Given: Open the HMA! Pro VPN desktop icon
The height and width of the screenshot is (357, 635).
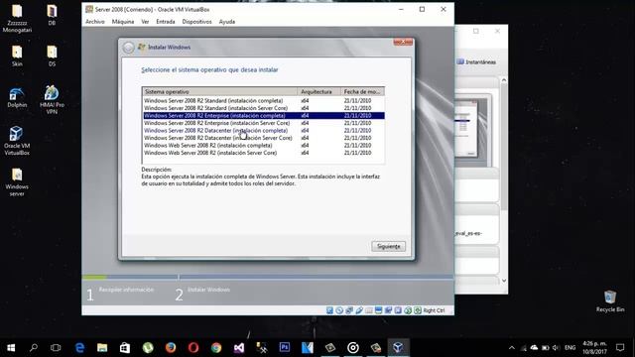Looking at the screenshot, I should tap(52, 99).
